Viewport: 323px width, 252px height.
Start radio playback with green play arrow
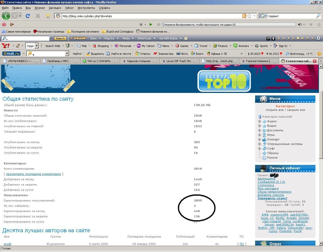tap(151, 24)
